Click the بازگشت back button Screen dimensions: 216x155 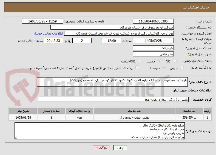tap(101, 148)
